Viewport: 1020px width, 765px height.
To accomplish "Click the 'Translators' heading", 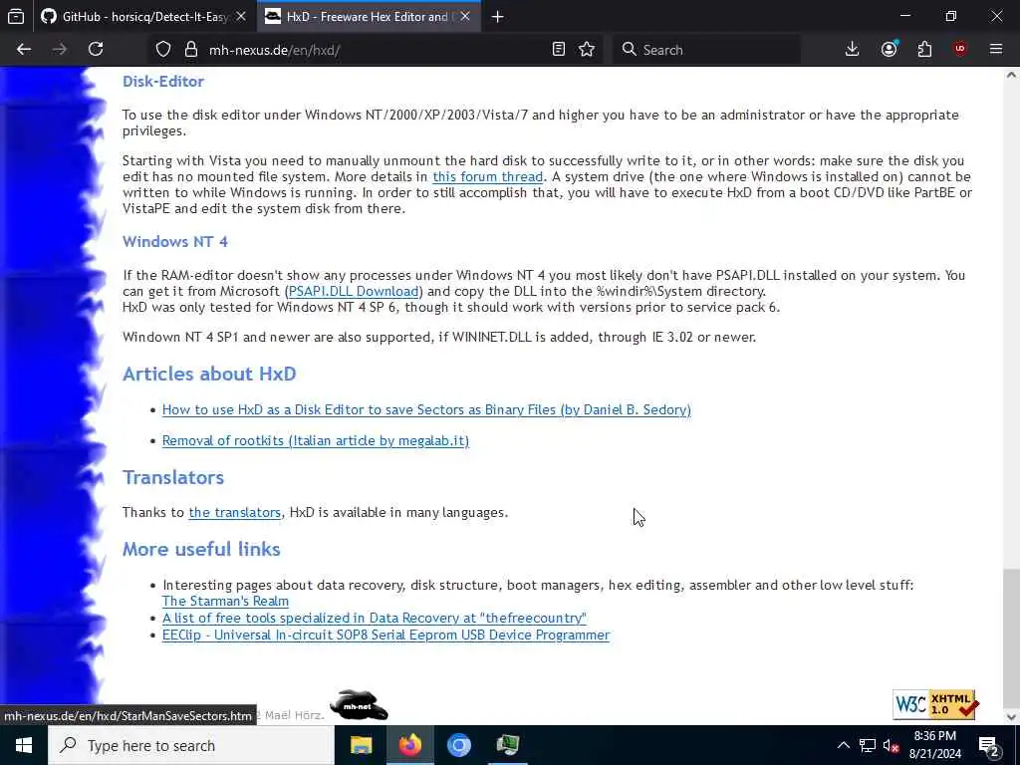I will (x=173, y=477).
